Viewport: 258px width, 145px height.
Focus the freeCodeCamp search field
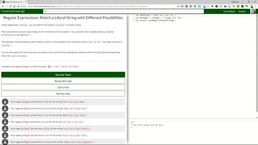[x=123, y=11]
